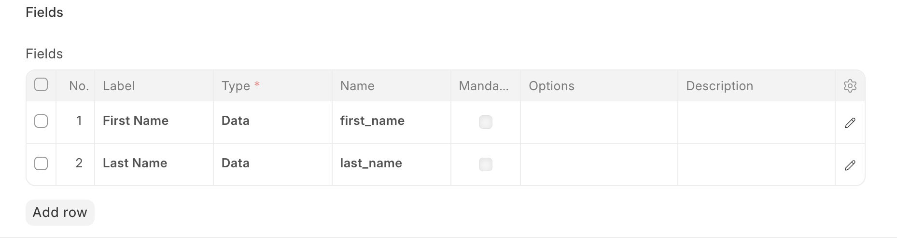897x244 pixels.
Task: Click Description cell in Last Name row
Action: pyautogui.click(x=756, y=164)
